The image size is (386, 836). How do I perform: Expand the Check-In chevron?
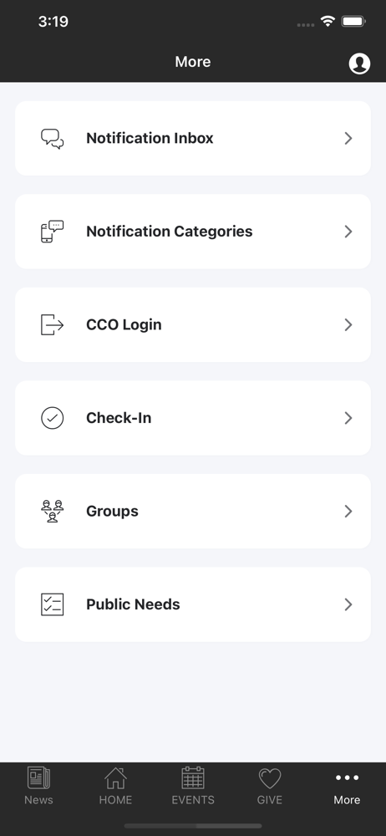point(348,418)
